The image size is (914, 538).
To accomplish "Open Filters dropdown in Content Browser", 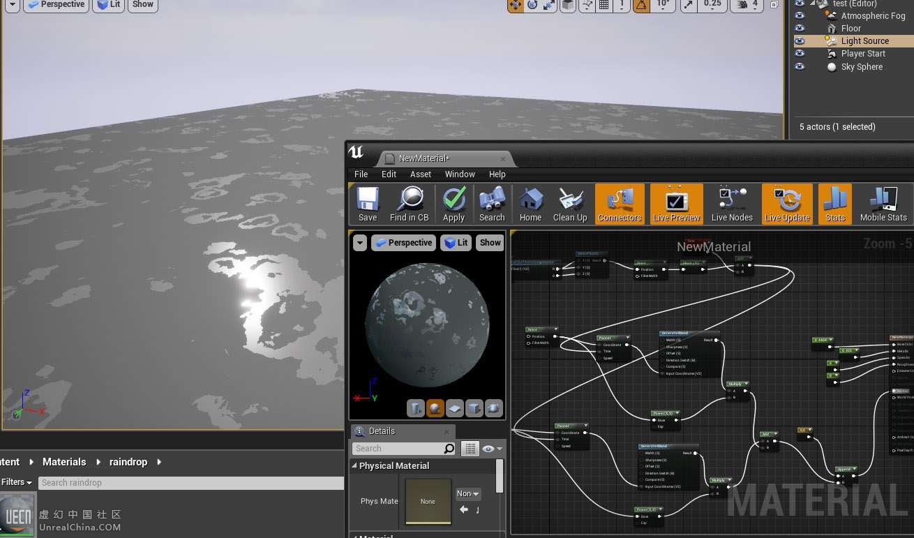I will tap(16, 482).
